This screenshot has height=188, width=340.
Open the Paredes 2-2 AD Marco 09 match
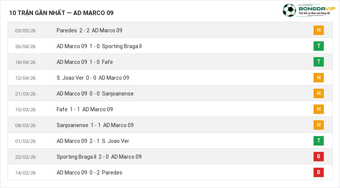89,30
